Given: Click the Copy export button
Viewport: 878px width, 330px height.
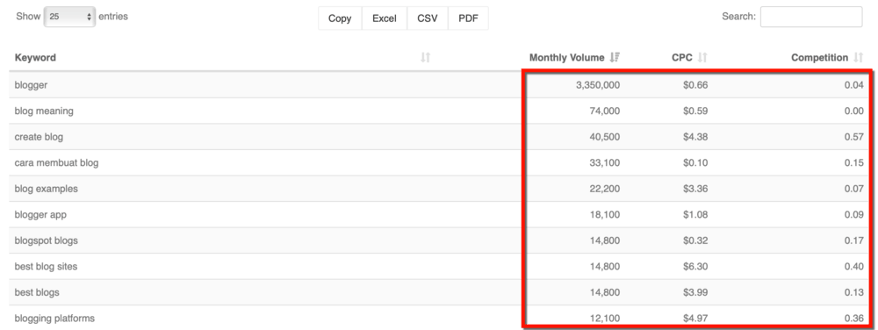Looking at the screenshot, I should coord(340,18).
